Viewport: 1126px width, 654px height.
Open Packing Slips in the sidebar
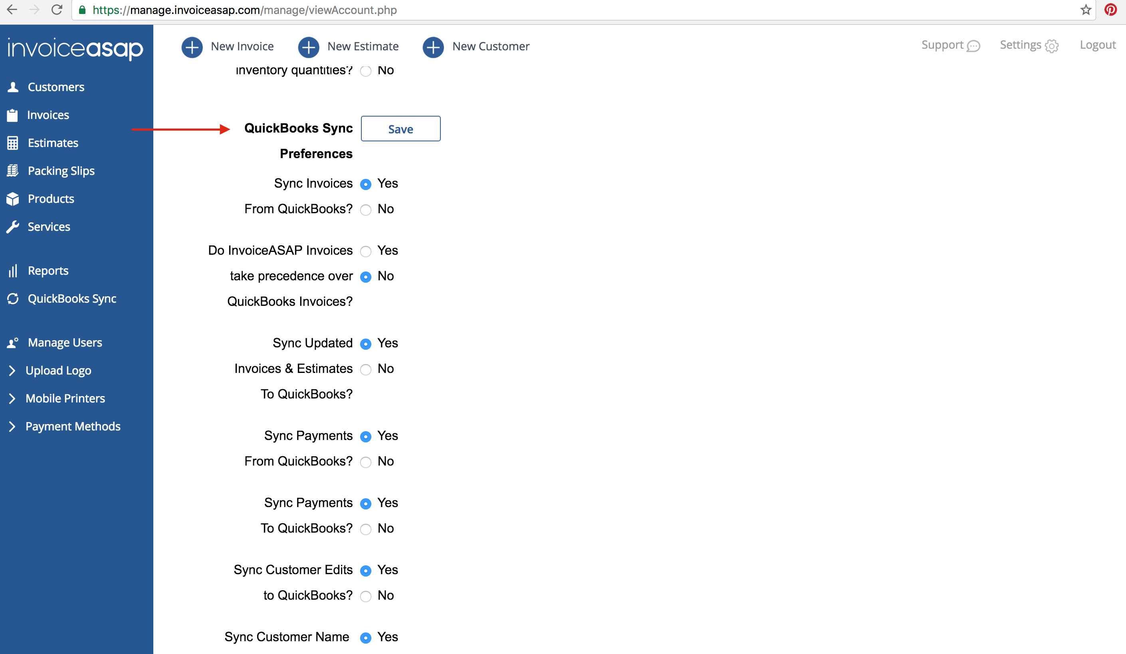click(61, 170)
